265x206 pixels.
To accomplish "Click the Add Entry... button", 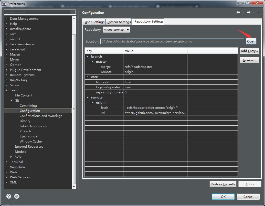I will pos(249,51).
